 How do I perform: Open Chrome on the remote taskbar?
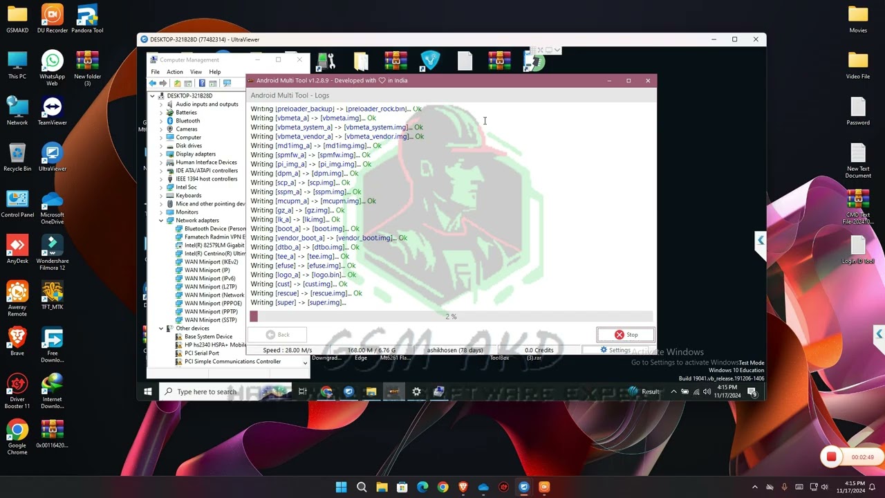(326, 392)
